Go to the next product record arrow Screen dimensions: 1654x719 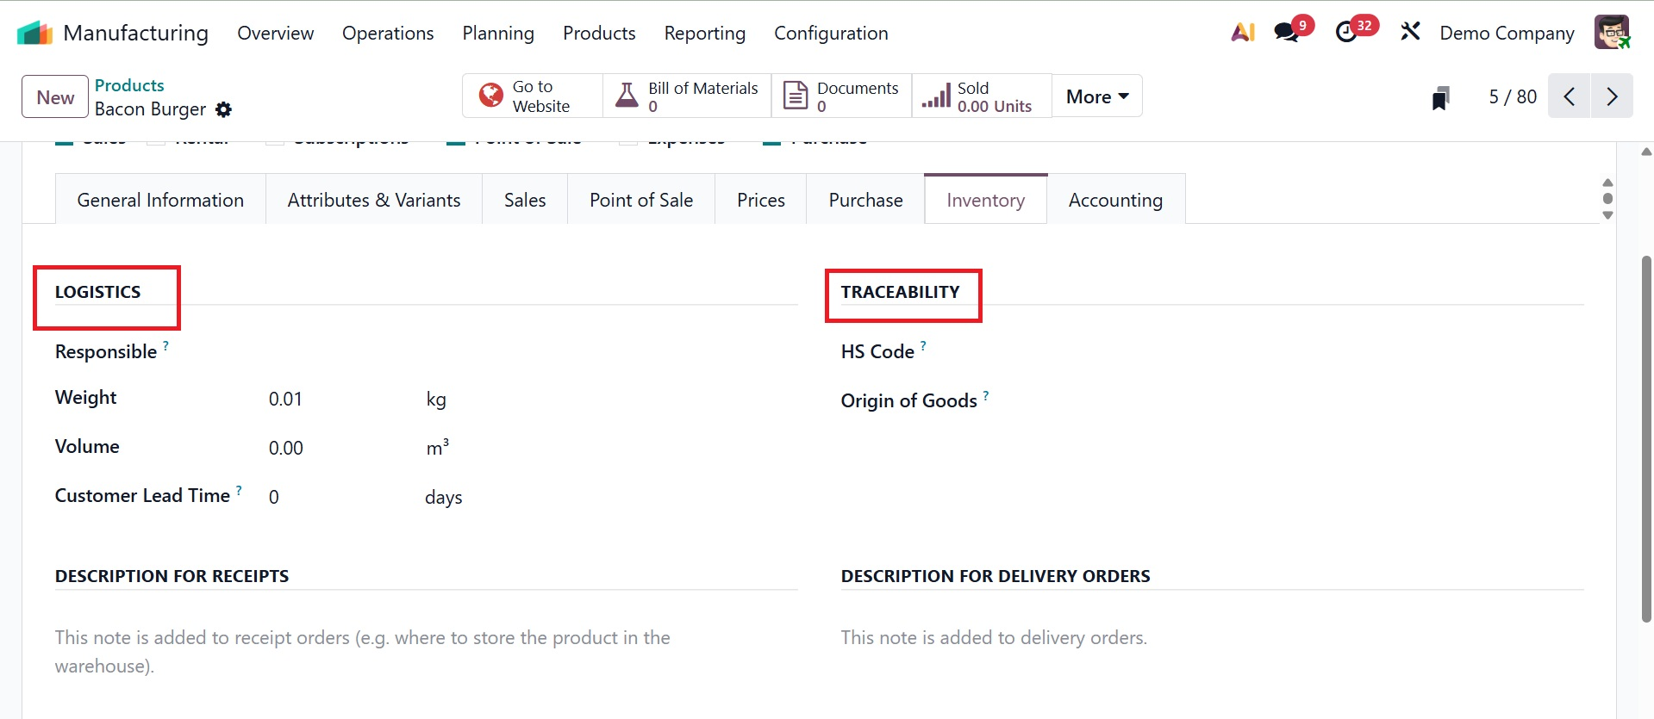pyautogui.click(x=1612, y=96)
